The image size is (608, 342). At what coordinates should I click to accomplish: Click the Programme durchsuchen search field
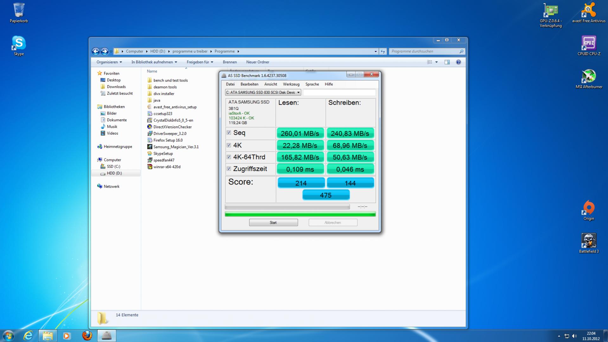click(426, 51)
